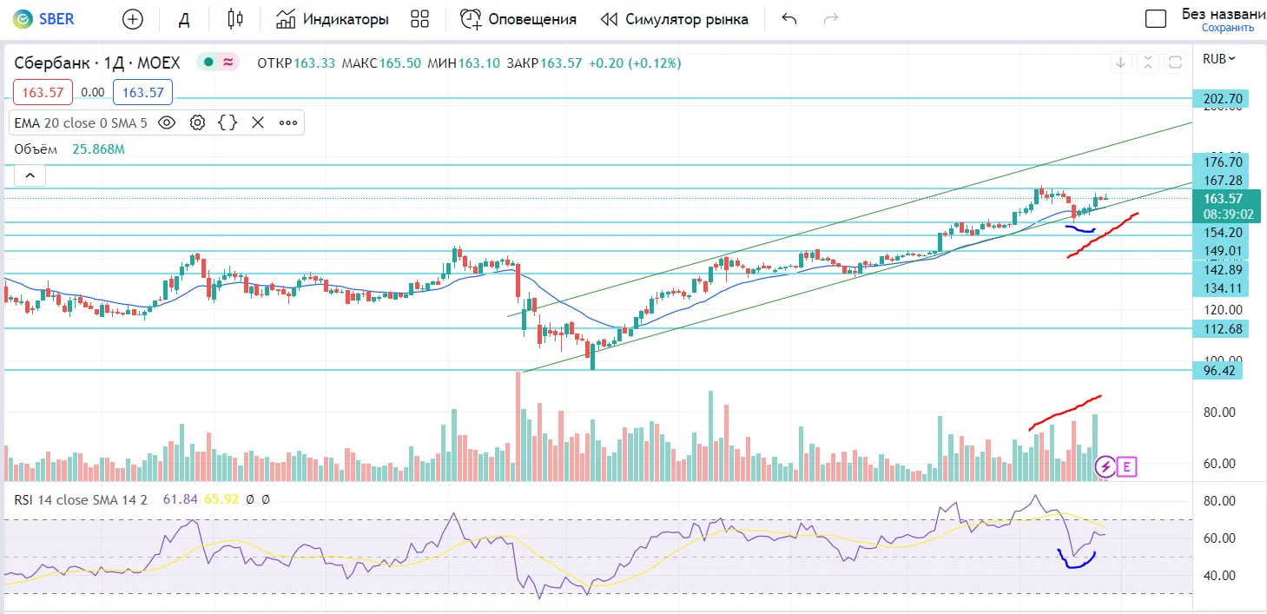Viewport: 1267px width, 614px height.
Task: Remove the EMA 20 indicator with X
Action: [258, 123]
